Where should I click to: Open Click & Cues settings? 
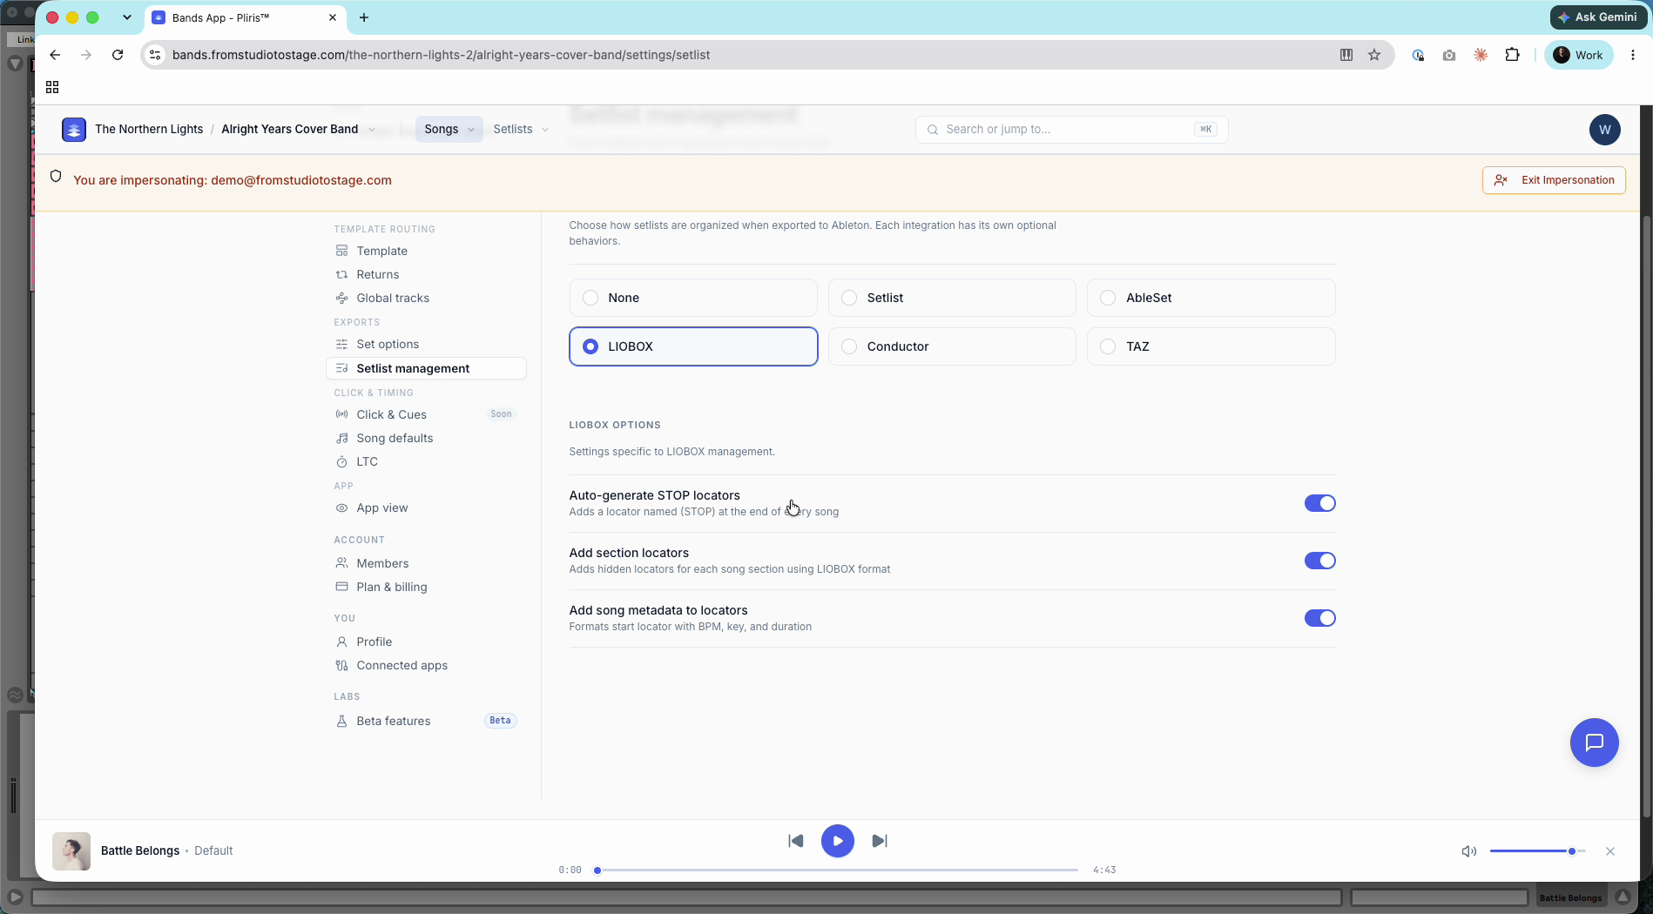(x=426, y=414)
